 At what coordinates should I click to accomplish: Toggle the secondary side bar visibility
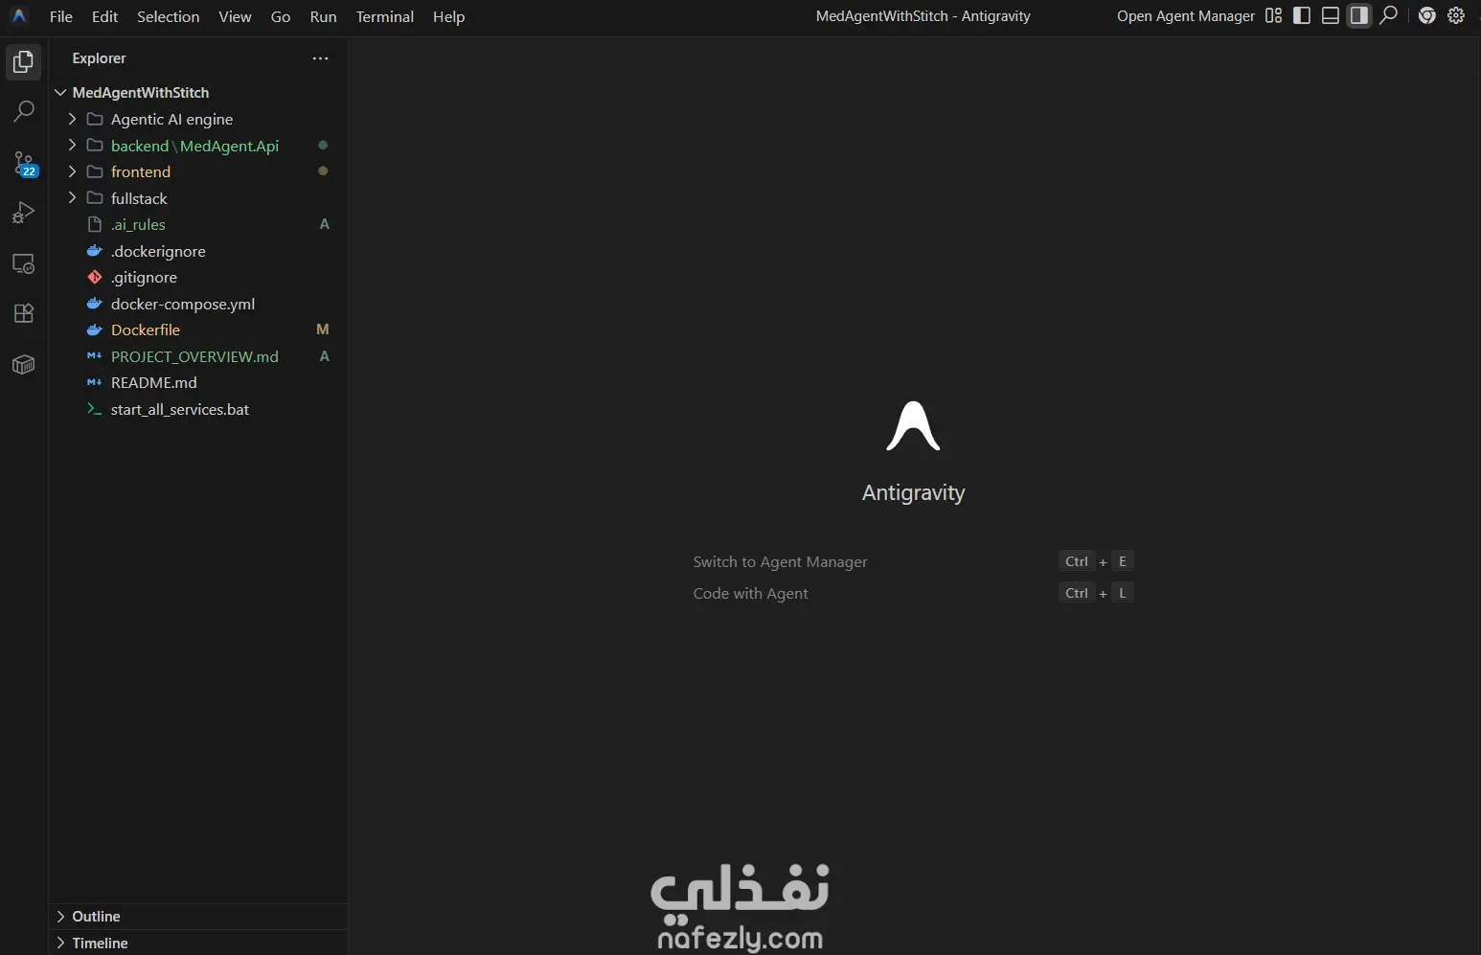click(x=1359, y=15)
